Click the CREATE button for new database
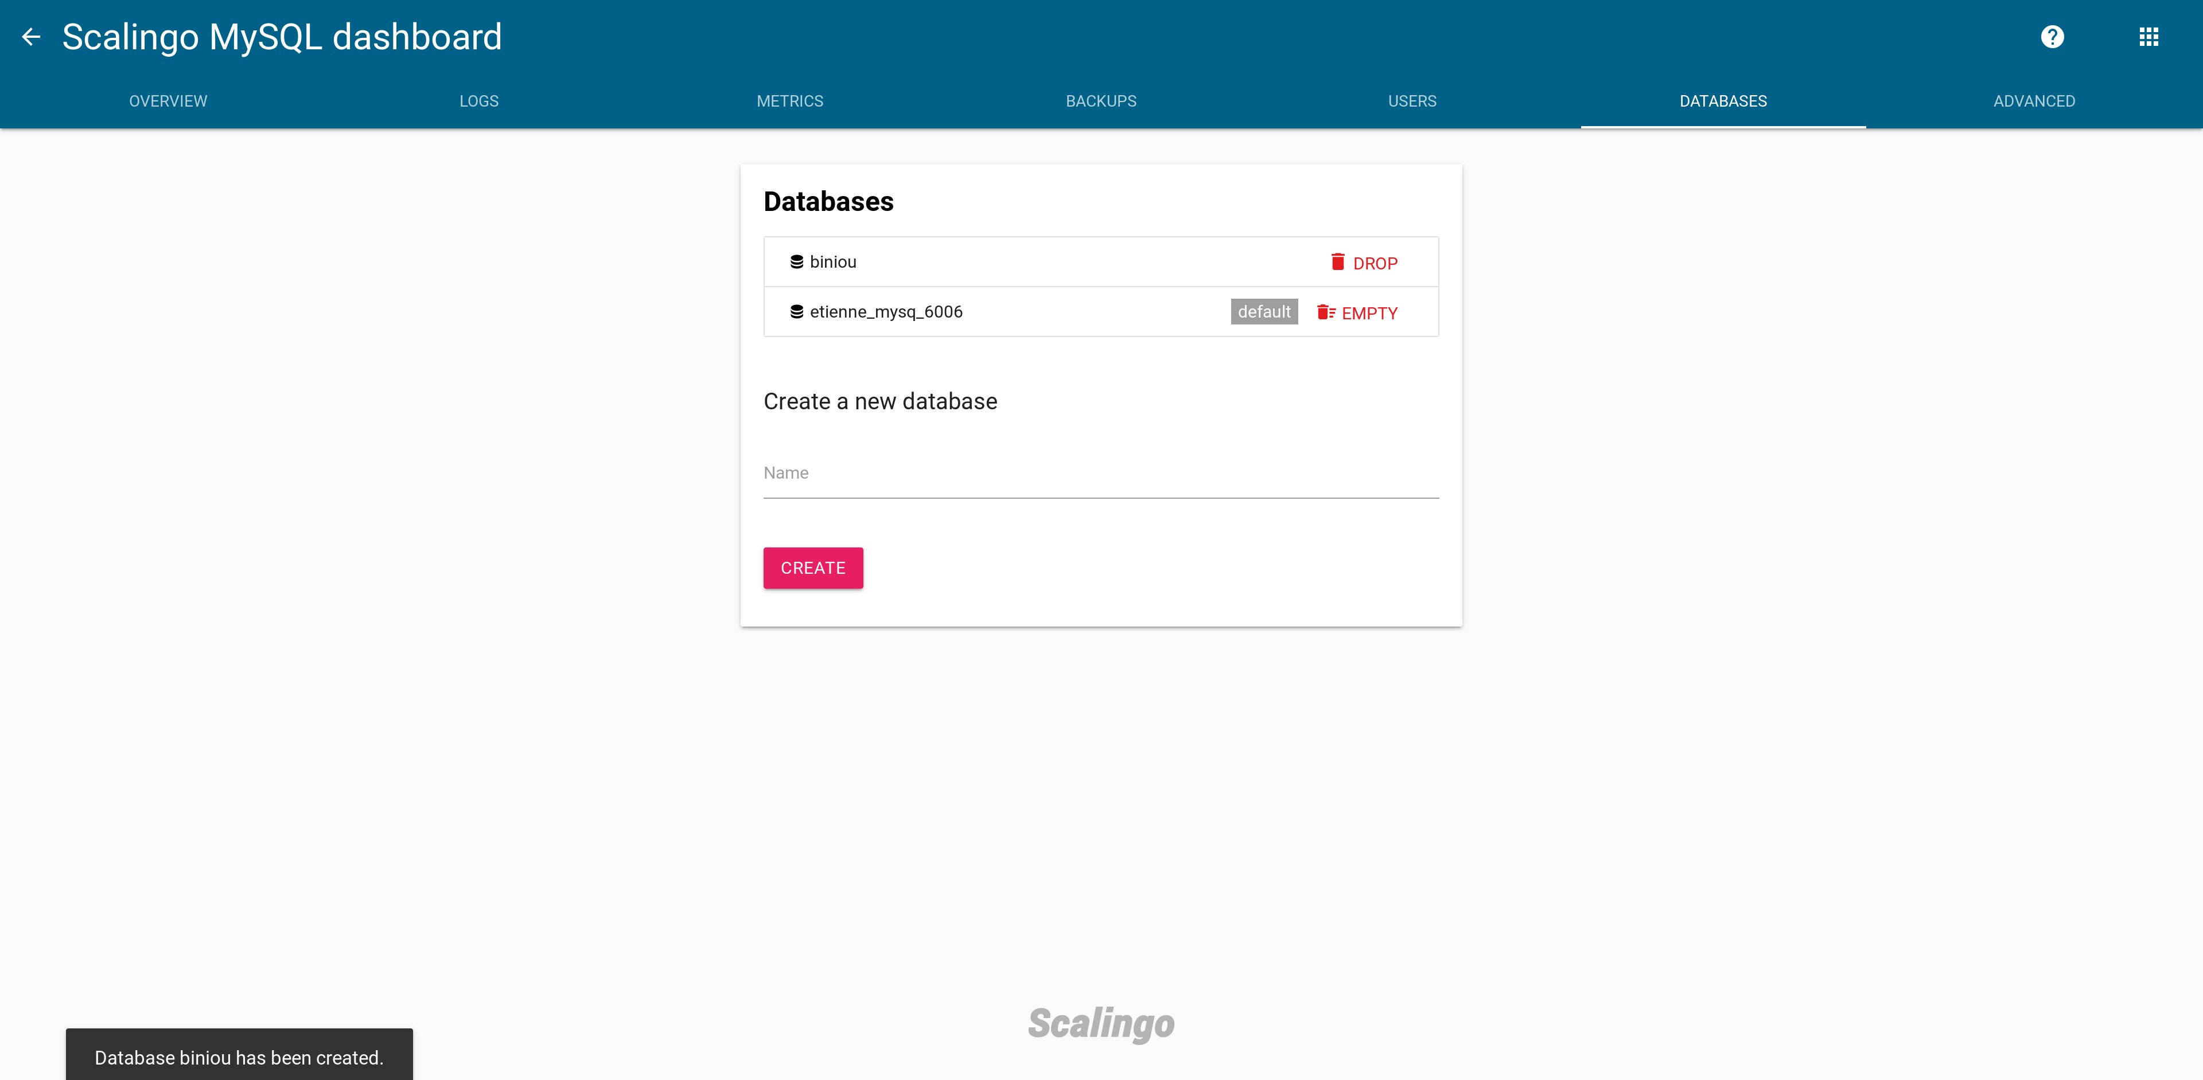Screen dimensions: 2203x1080 click(812, 568)
